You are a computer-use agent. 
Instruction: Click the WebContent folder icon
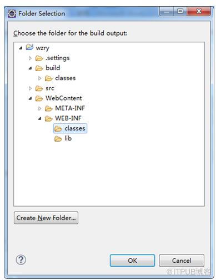(39, 98)
